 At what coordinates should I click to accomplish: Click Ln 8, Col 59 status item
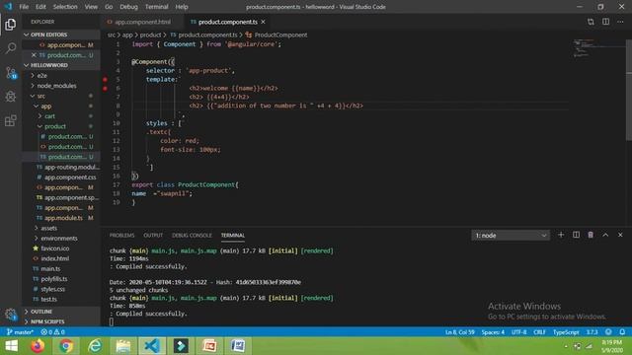point(460,332)
